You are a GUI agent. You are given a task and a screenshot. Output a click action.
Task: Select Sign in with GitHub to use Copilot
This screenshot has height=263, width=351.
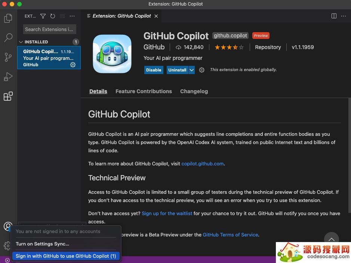coord(65,256)
